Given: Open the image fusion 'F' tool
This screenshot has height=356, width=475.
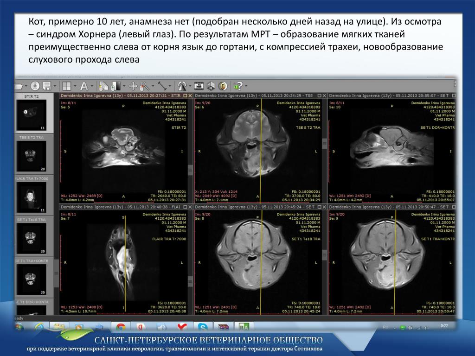Looking at the screenshot, I should tap(223, 86).
